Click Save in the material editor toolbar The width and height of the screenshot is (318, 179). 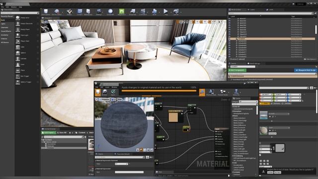98,92
